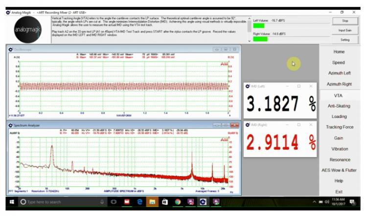Maximize the Oscilloscope window
Viewport: 367px width, 216px height.
(226, 49)
